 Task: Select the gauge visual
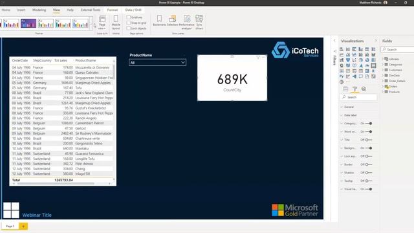pos(367,65)
